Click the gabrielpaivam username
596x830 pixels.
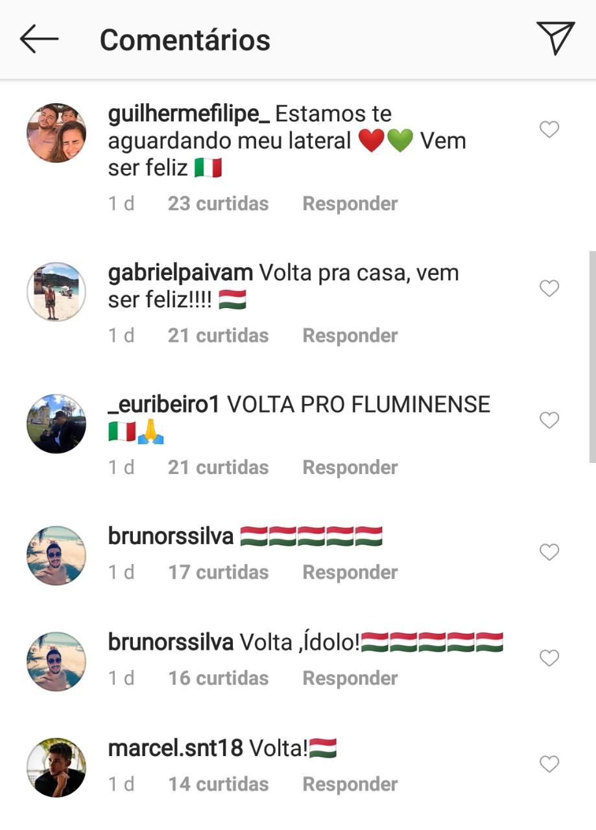click(x=181, y=274)
